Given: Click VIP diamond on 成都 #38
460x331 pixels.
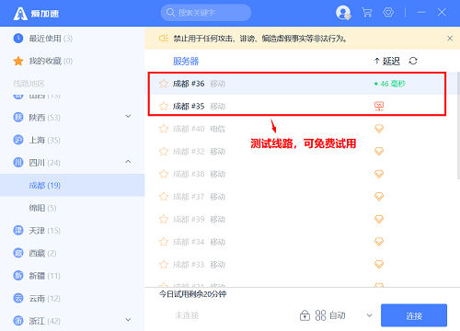Looking at the screenshot, I should pyautogui.click(x=379, y=174).
